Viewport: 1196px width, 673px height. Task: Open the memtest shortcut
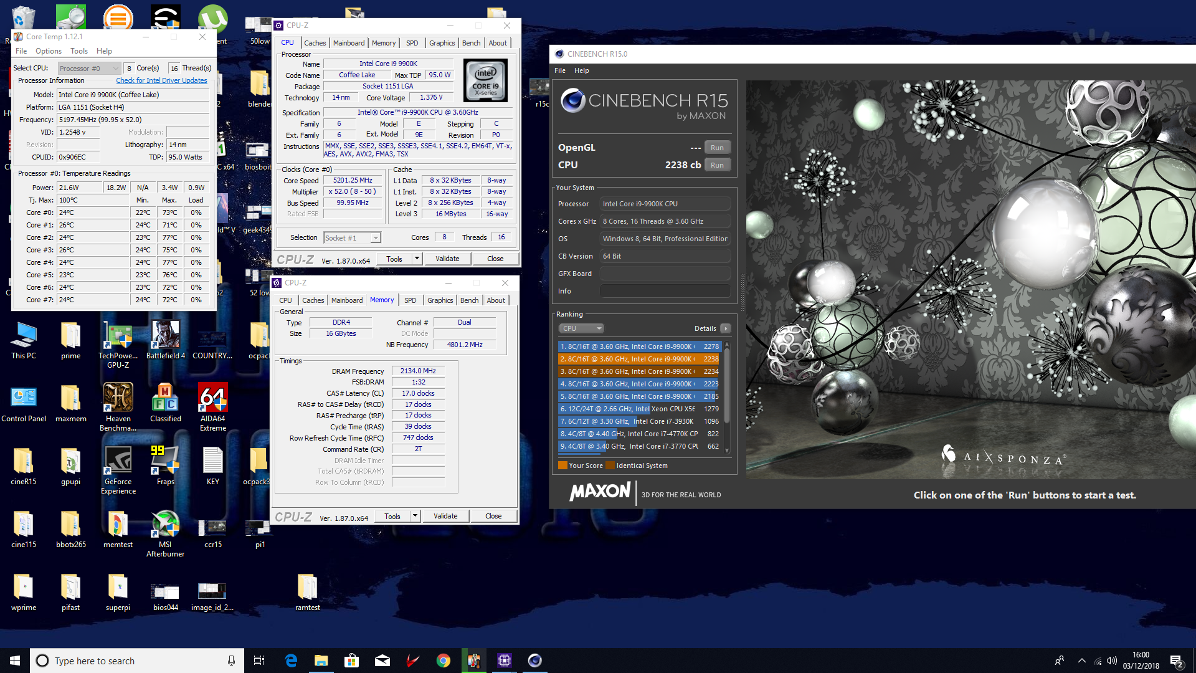click(x=118, y=530)
